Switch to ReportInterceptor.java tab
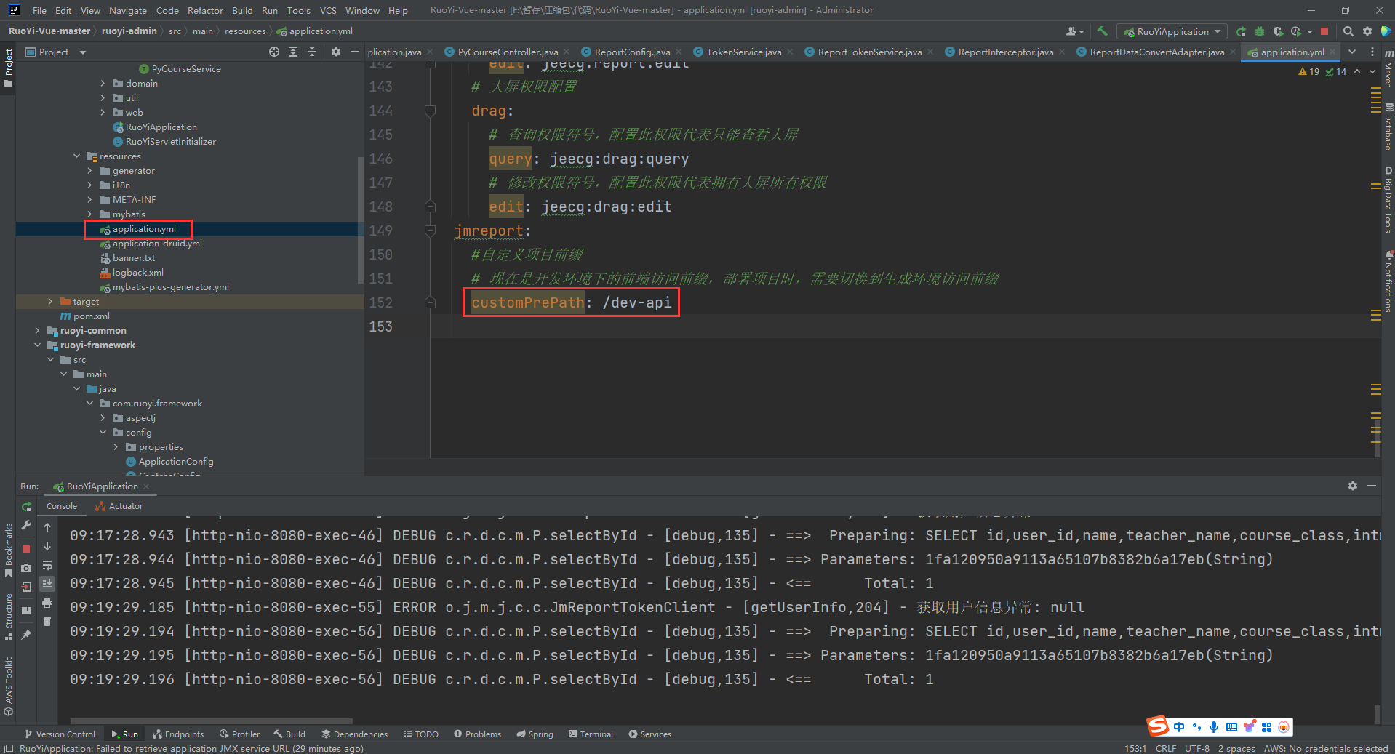1395x754 pixels. pyautogui.click(x=1005, y=52)
